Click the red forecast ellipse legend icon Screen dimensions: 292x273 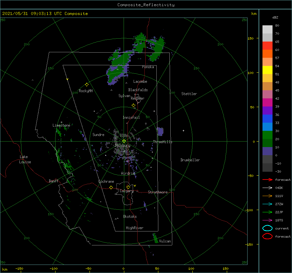pyautogui.click(x=267, y=236)
